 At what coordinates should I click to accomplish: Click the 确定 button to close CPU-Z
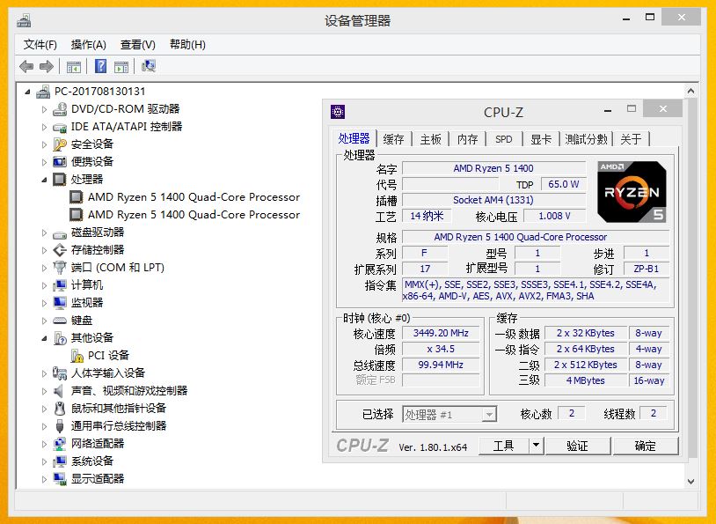[x=645, y=446]
